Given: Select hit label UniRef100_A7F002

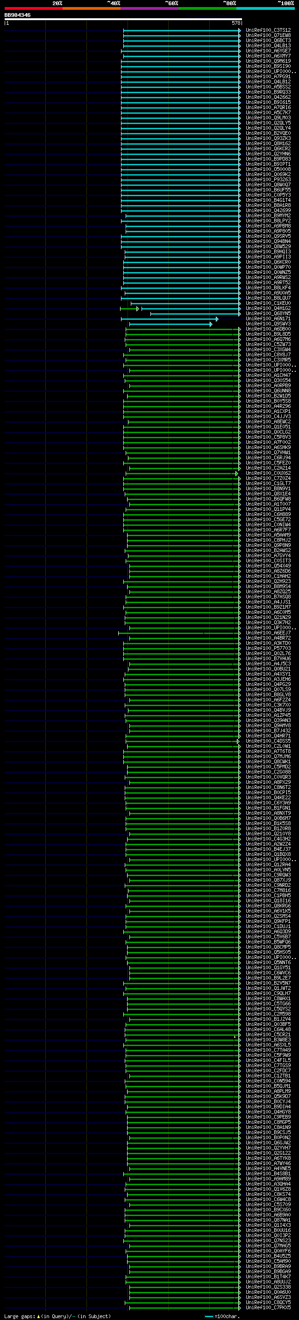Looking at the screenshot, I should (268, 442).
